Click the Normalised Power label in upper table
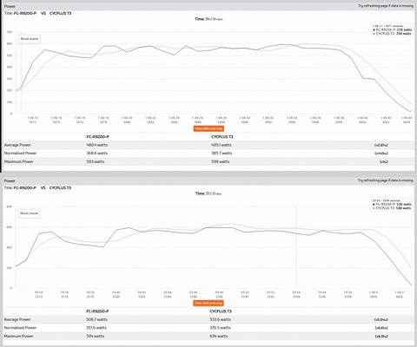The height and width of the screenshot is (347, 417). 20,154
